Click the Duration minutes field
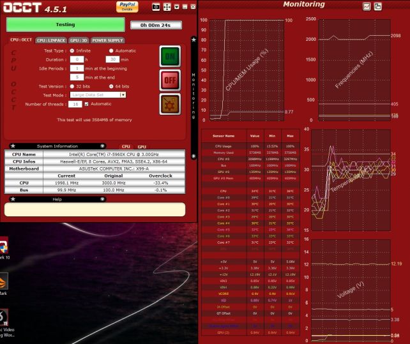The height and width of the screenshot is (344, 410). [112, 59]
